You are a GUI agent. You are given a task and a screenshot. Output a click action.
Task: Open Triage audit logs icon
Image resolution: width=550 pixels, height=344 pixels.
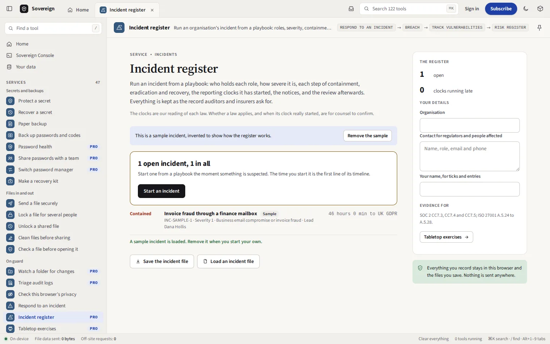click(x=10, y=283)
